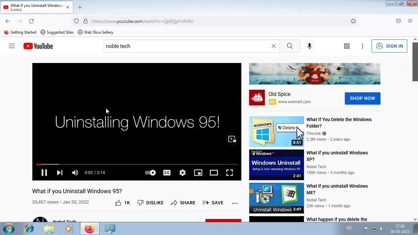The image size is (418, 235).
Task: Click page vertical scrollbar thumb
Action: [x=415, y=61]
